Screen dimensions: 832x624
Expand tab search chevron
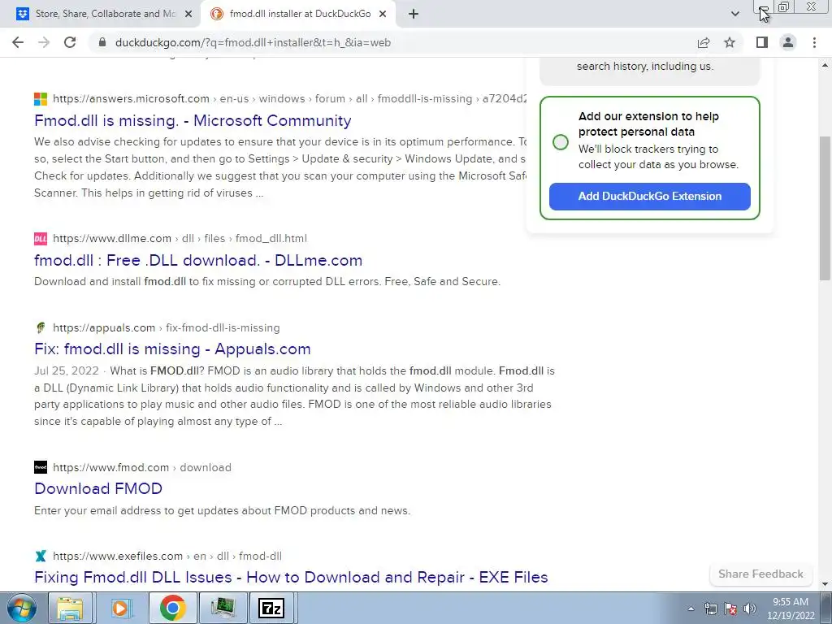point(734,15)
